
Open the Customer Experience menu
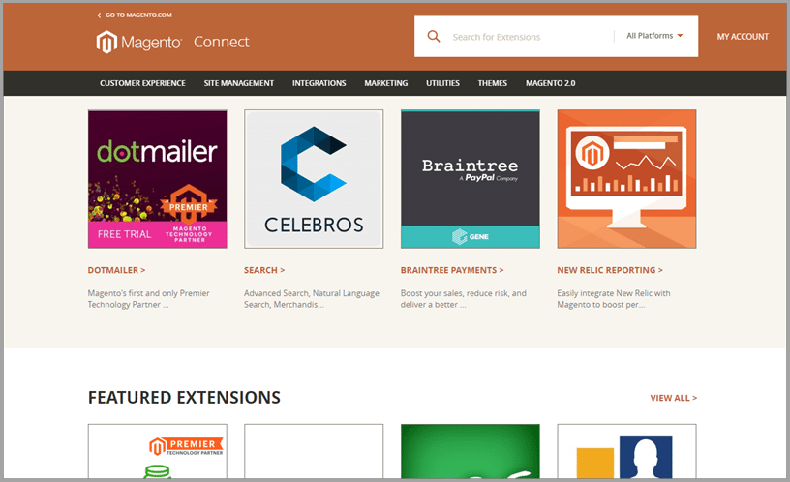click(x=142, y=83)
